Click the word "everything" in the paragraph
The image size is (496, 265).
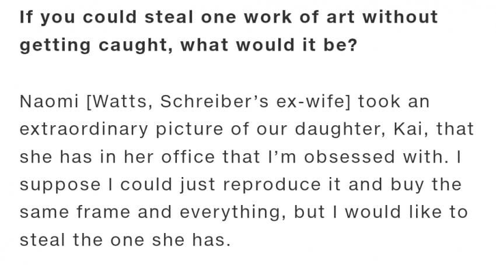pos(230,213)
